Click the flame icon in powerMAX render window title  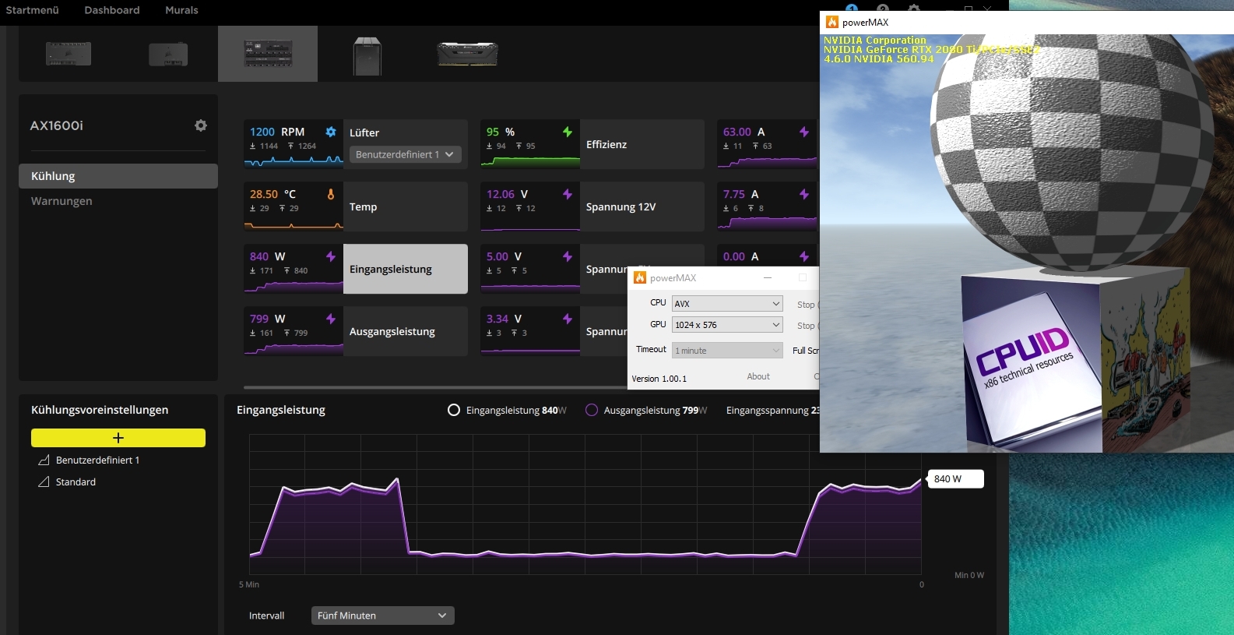tap(832, 22)
